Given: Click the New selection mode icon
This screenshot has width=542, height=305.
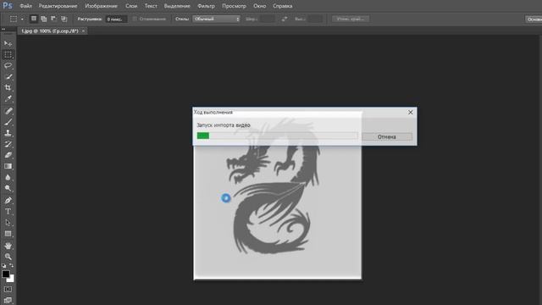Looking at the screenshot, I should 34,19.
